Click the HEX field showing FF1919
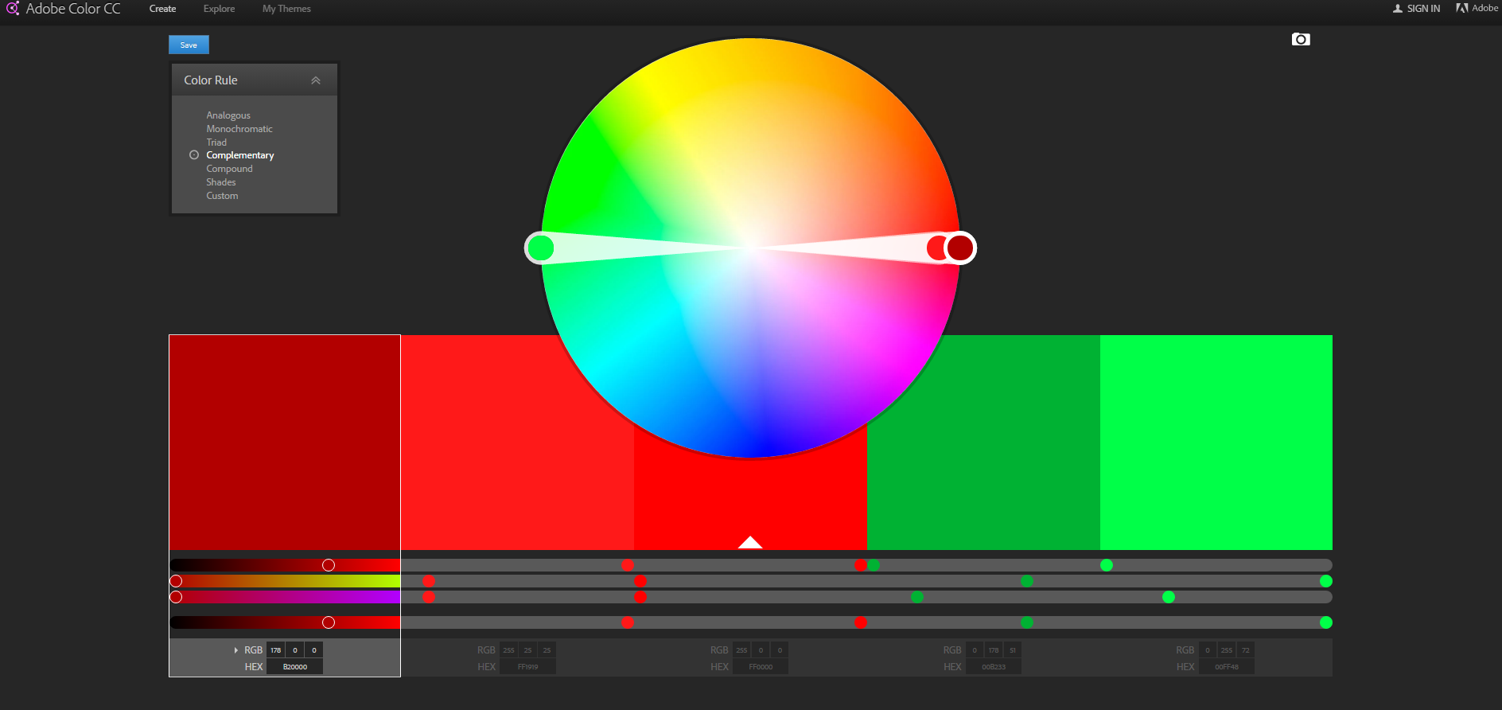The height and width of the screenshot is (710, 1502). click(528, 667)
